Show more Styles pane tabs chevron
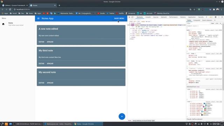Screen dimensions: 224x126 point(215,20)
